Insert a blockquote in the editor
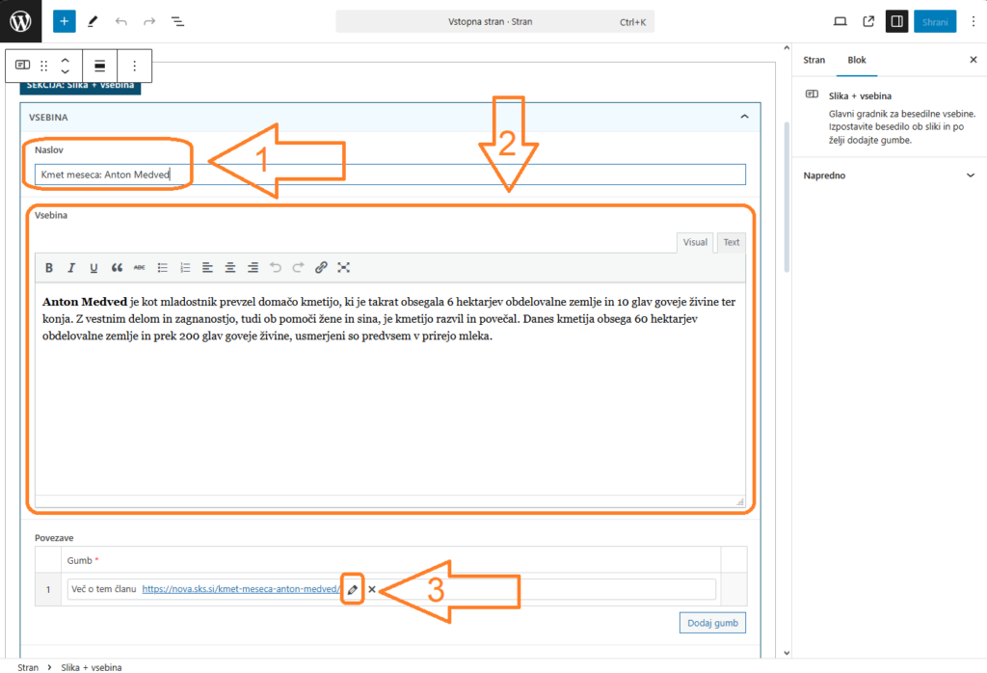 coord(117,267)
